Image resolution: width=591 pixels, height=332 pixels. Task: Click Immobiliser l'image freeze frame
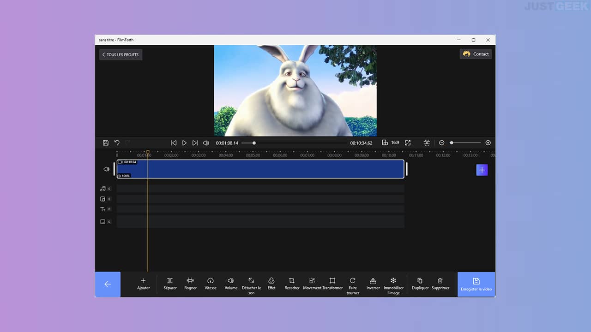point(393,286)
